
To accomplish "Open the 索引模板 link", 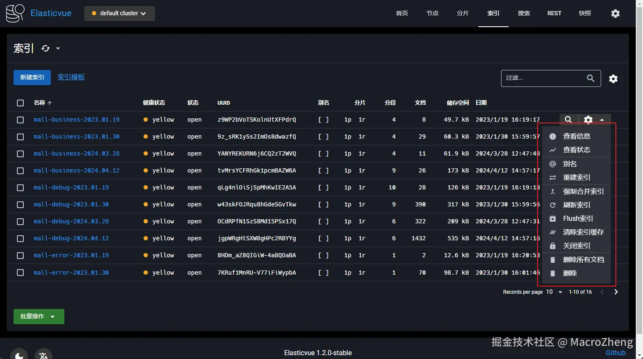I will (71, 77).
